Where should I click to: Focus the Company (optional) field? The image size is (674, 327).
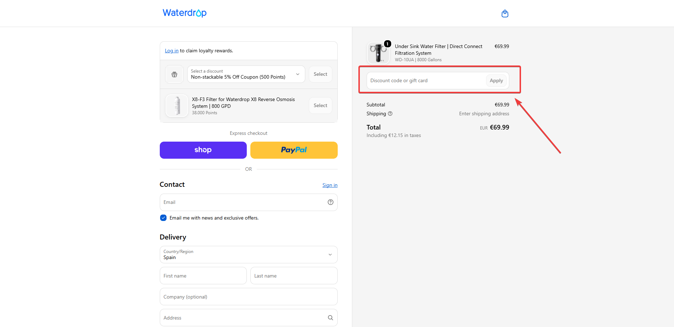click(x=249, y=297)
